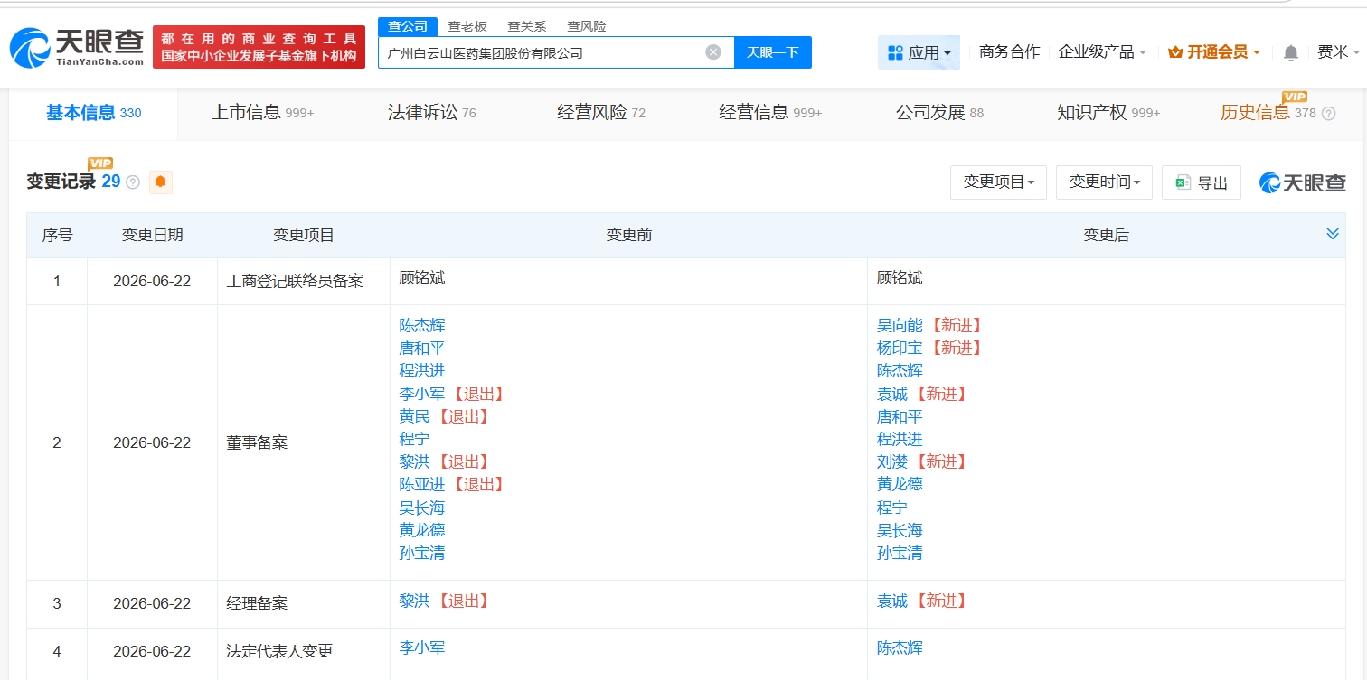1367x680 pixels.
Task: Open 陈杰辉 link in the 法定代表人变更 row
Action: pos(900,647)
